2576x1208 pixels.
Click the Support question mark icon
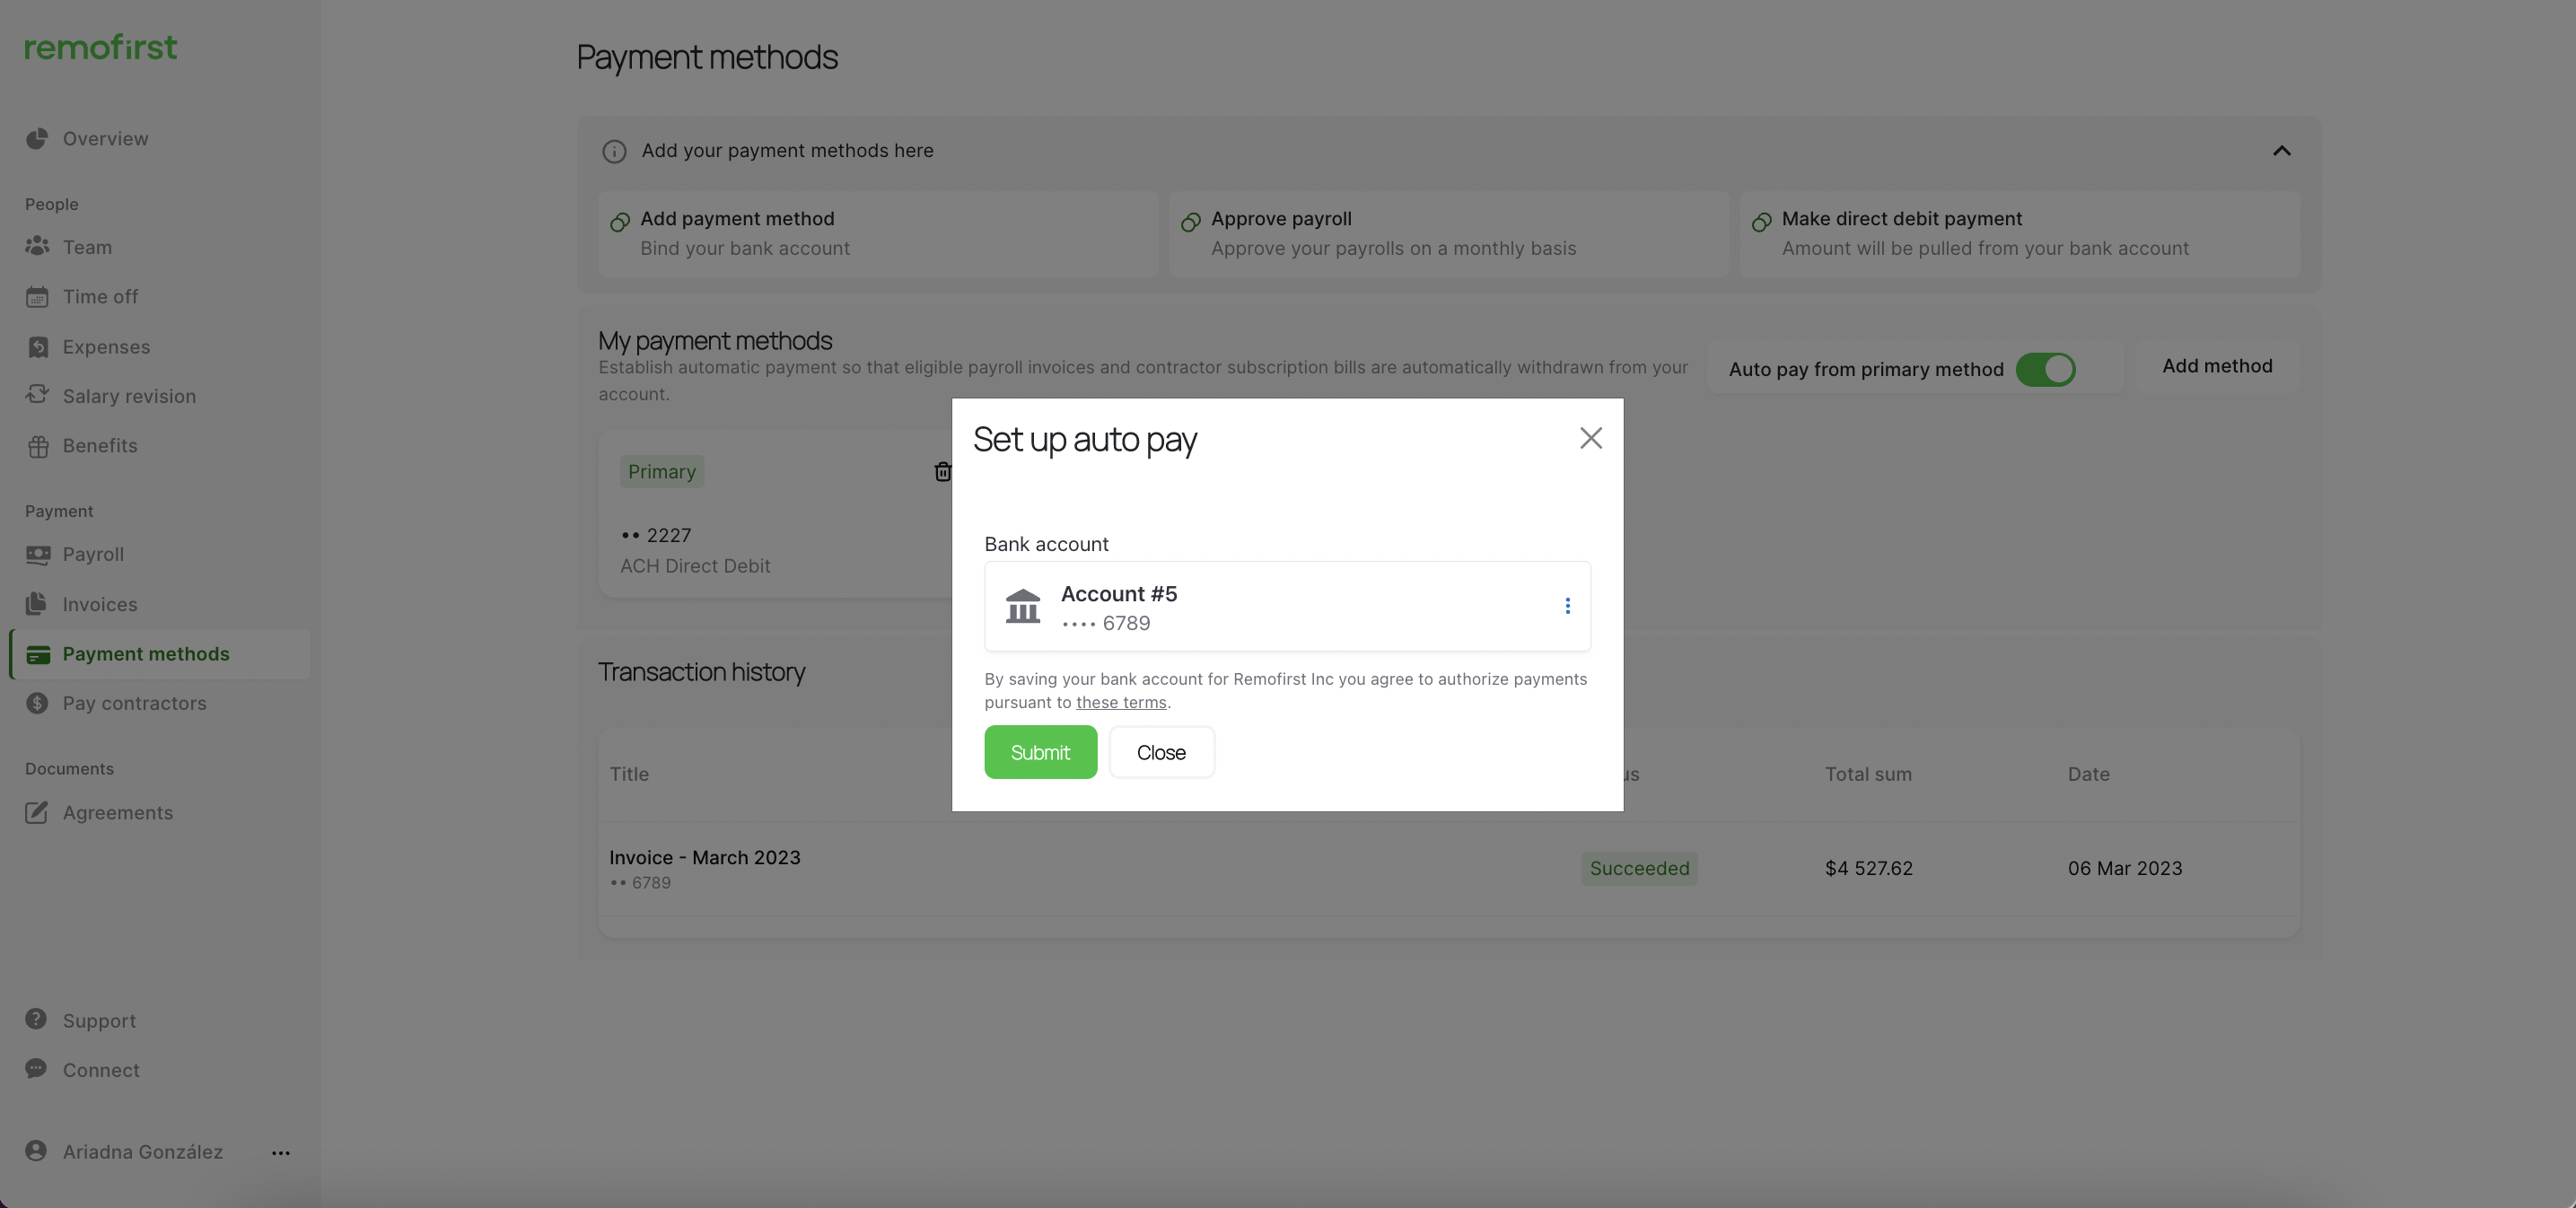tap(37, 1019)
